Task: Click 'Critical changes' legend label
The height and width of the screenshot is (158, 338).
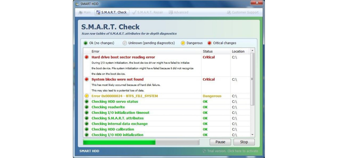Action: click(225, 43)
